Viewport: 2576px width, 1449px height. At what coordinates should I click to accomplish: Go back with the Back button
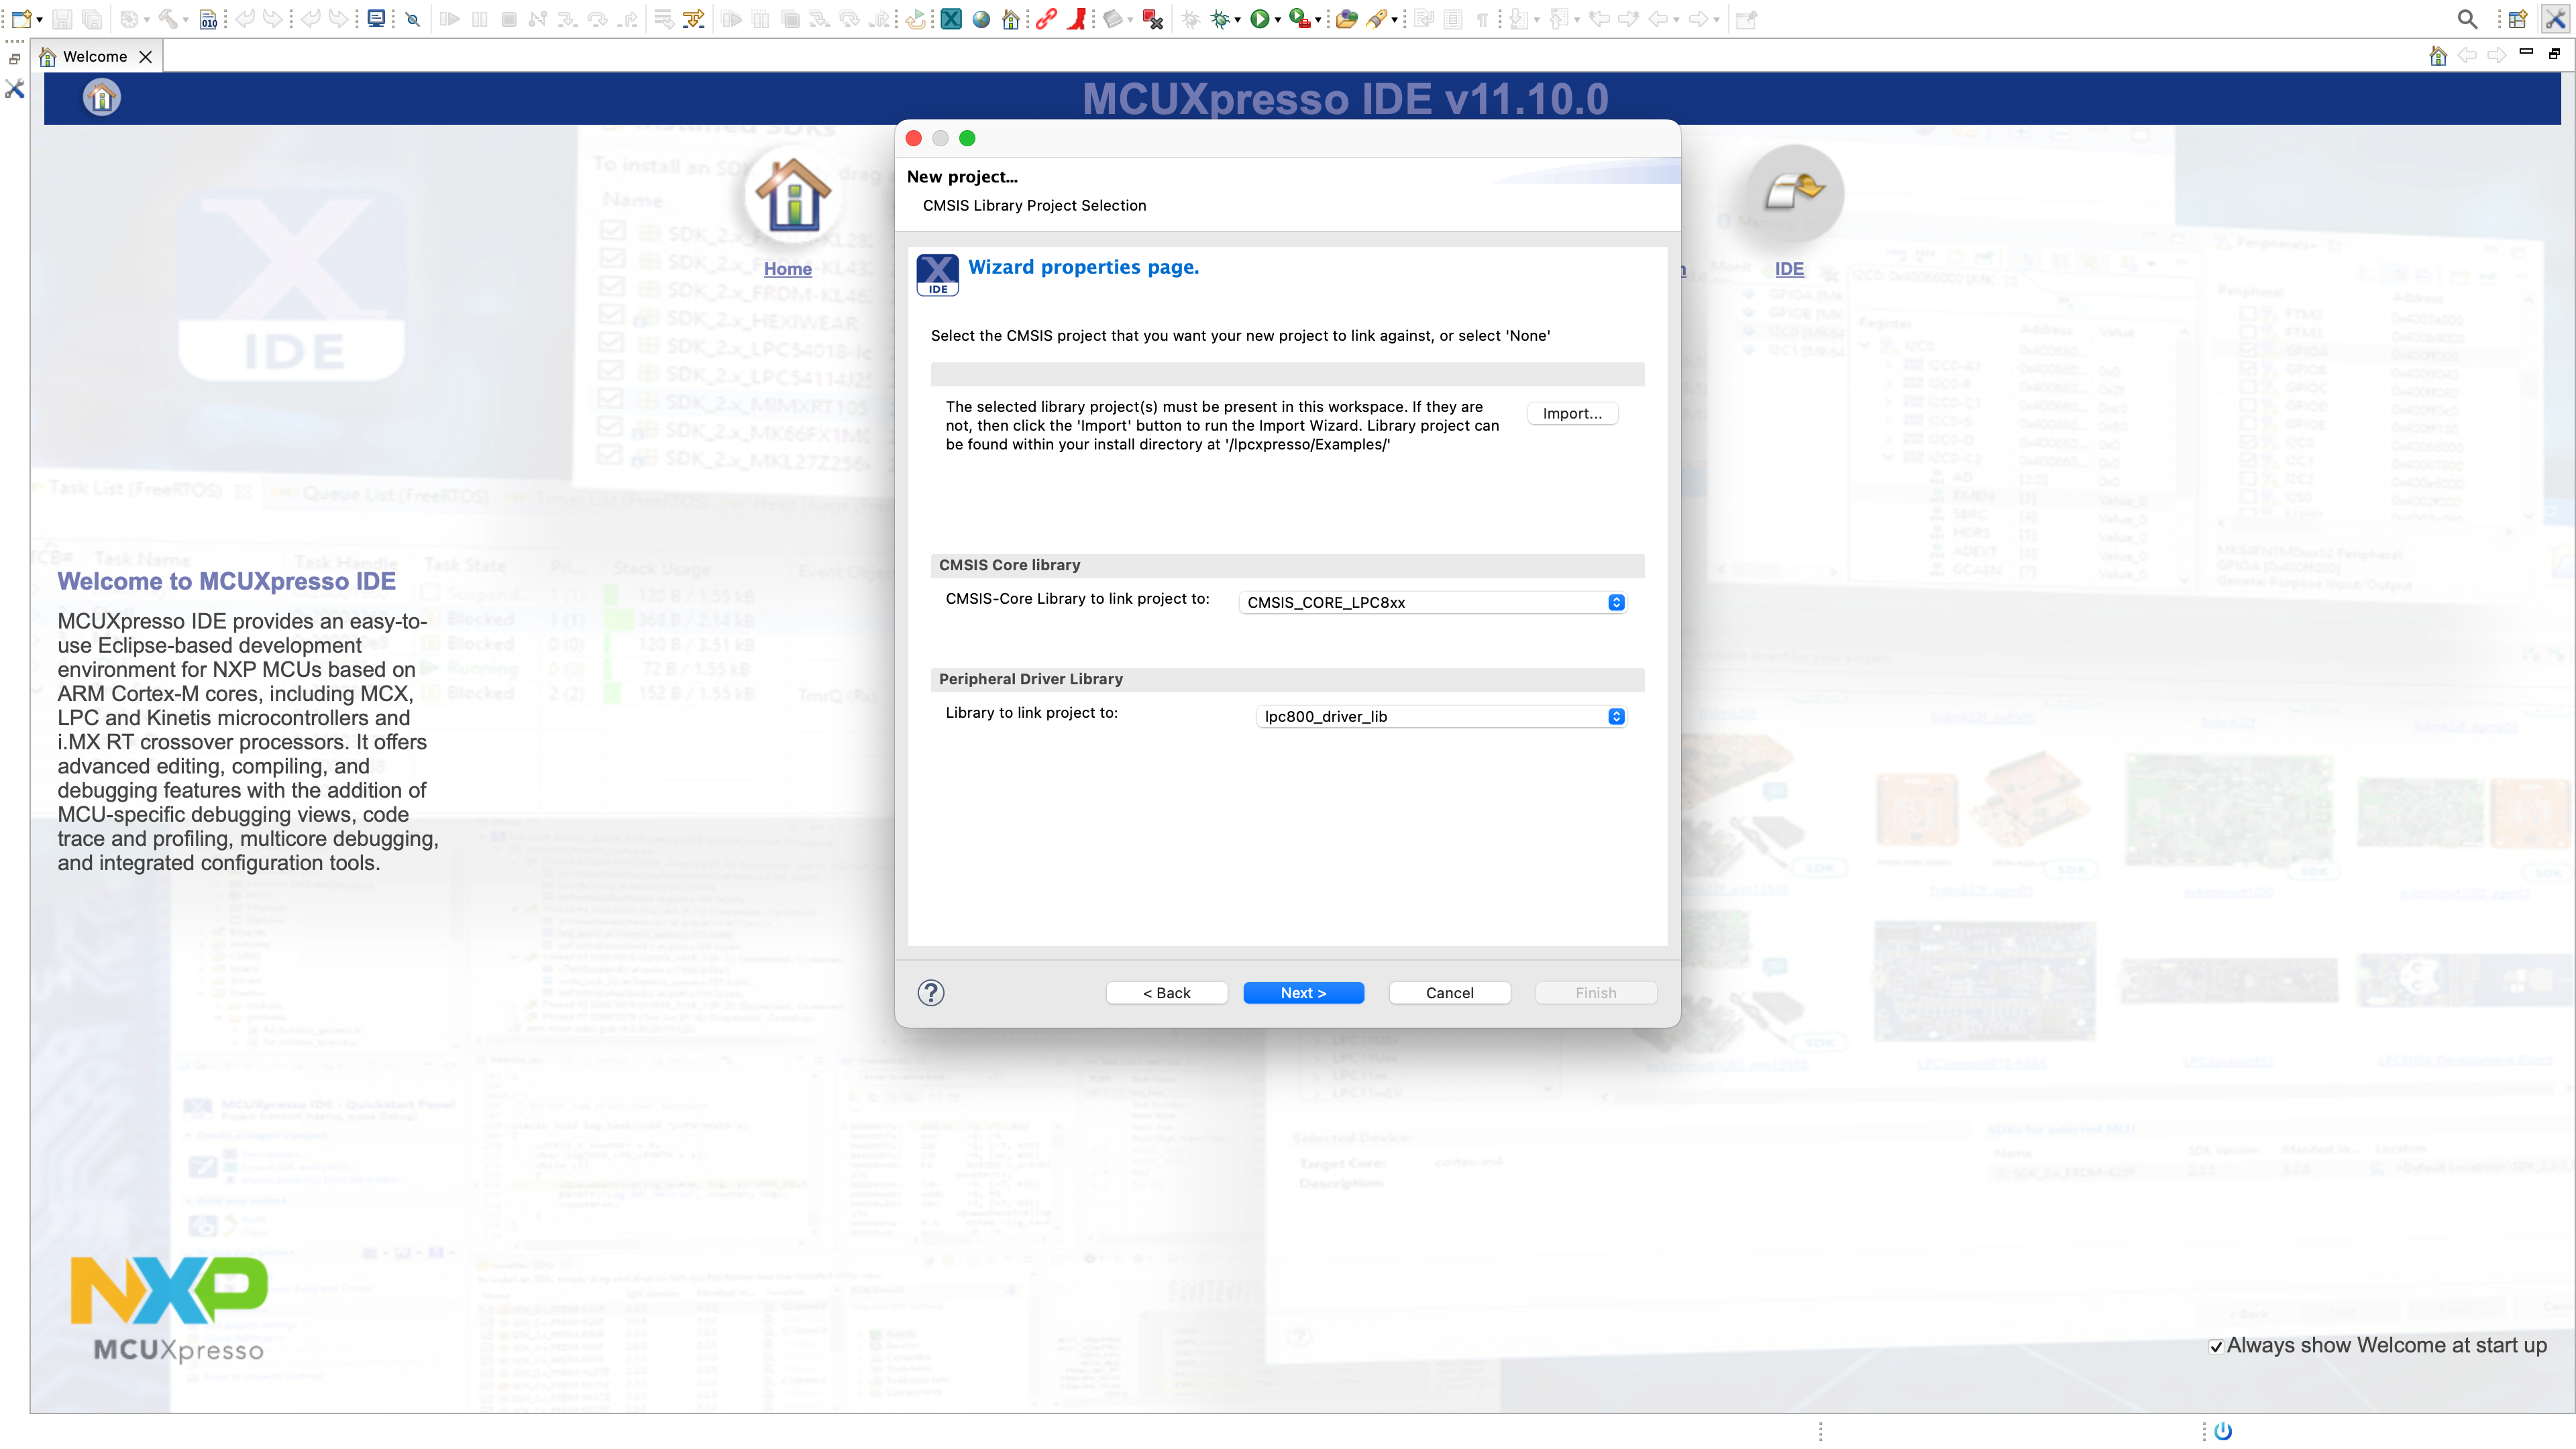click(x=1166, y=992)
